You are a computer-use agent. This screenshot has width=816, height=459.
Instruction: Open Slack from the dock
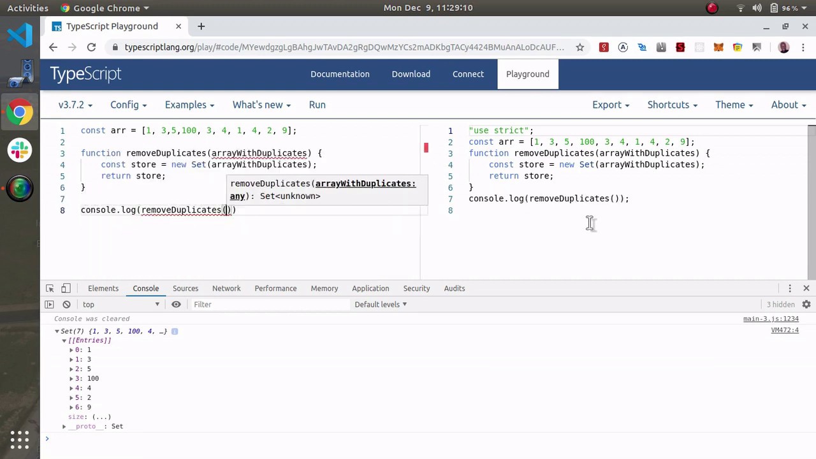coord(20,150)
